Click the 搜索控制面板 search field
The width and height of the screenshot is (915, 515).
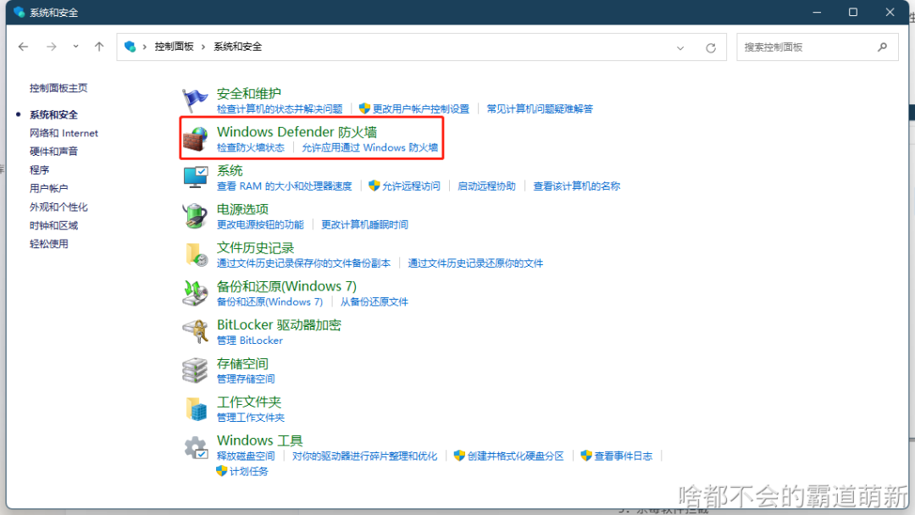818,47
